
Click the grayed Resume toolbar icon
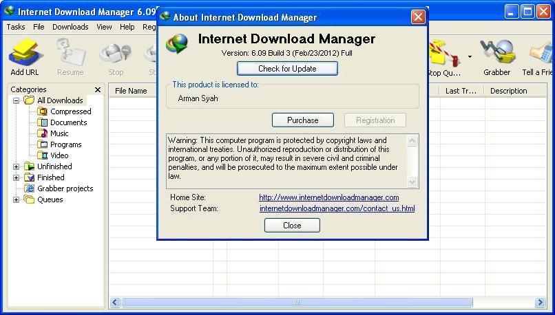70,53
